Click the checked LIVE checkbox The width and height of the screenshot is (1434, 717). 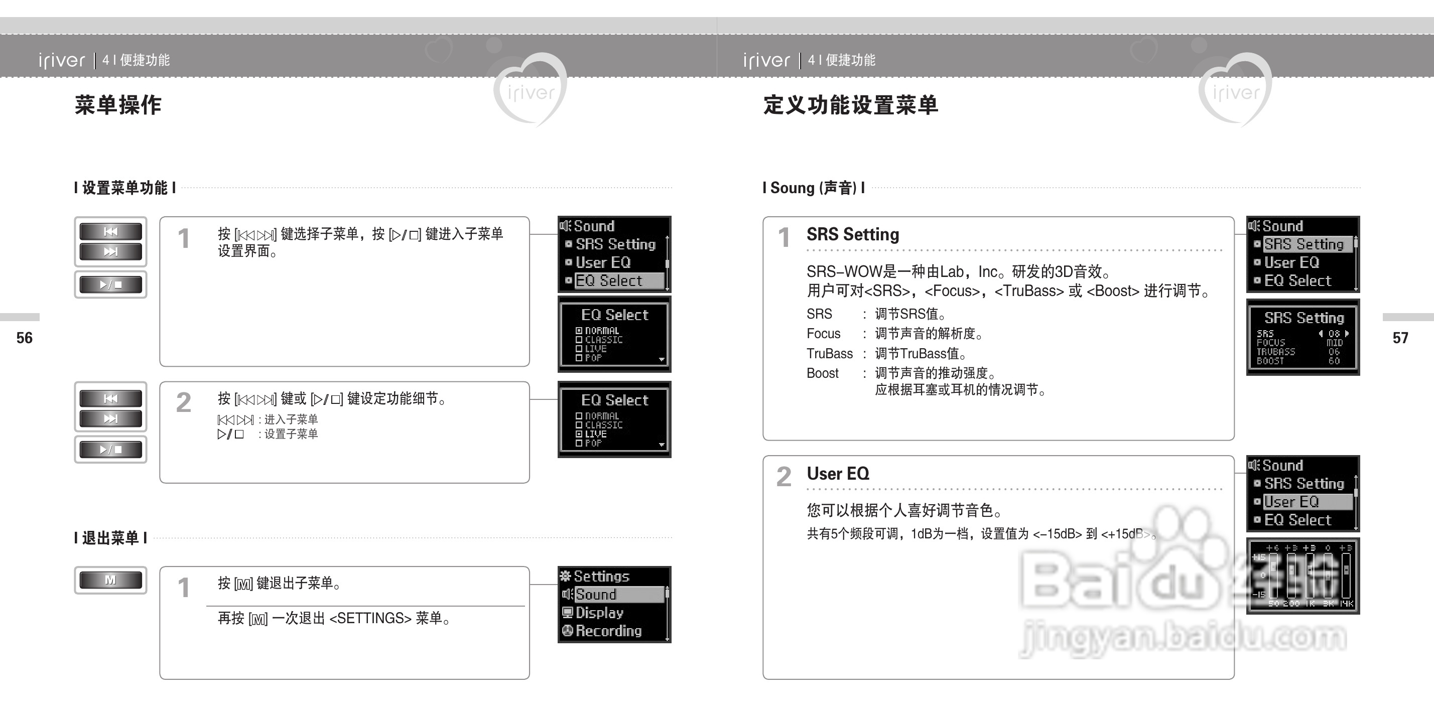point(579,434)
